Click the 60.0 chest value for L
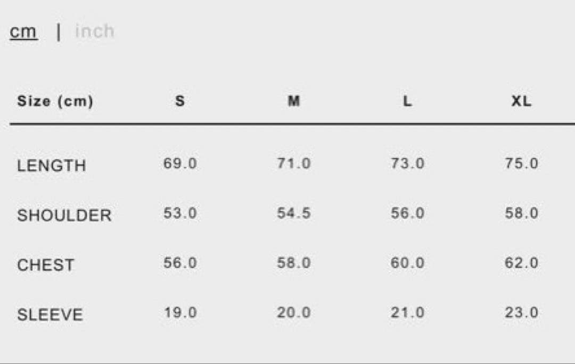This screenshot has width=575, height=364. click(407, 263)
